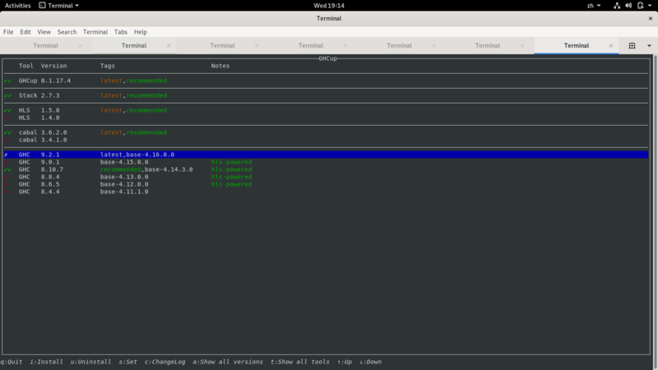Select the GHC 8.4.4 row
Image resolution: width=658 pixels, height=370 pixels.
click(326, 192)
